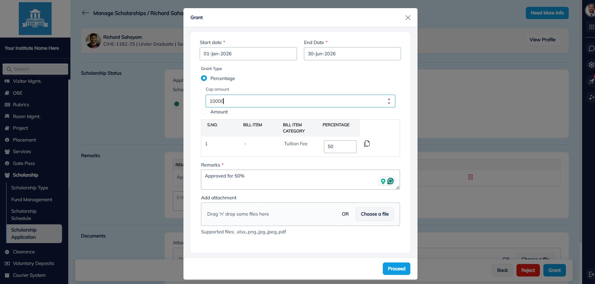Open settings gear on the right sidebar
Screen dimensions: 595x284
point(591,65)
